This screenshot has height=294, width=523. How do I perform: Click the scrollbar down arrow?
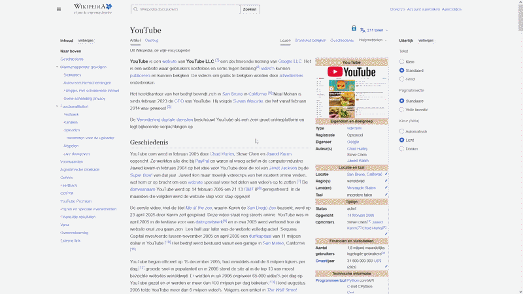click(520, 291)
